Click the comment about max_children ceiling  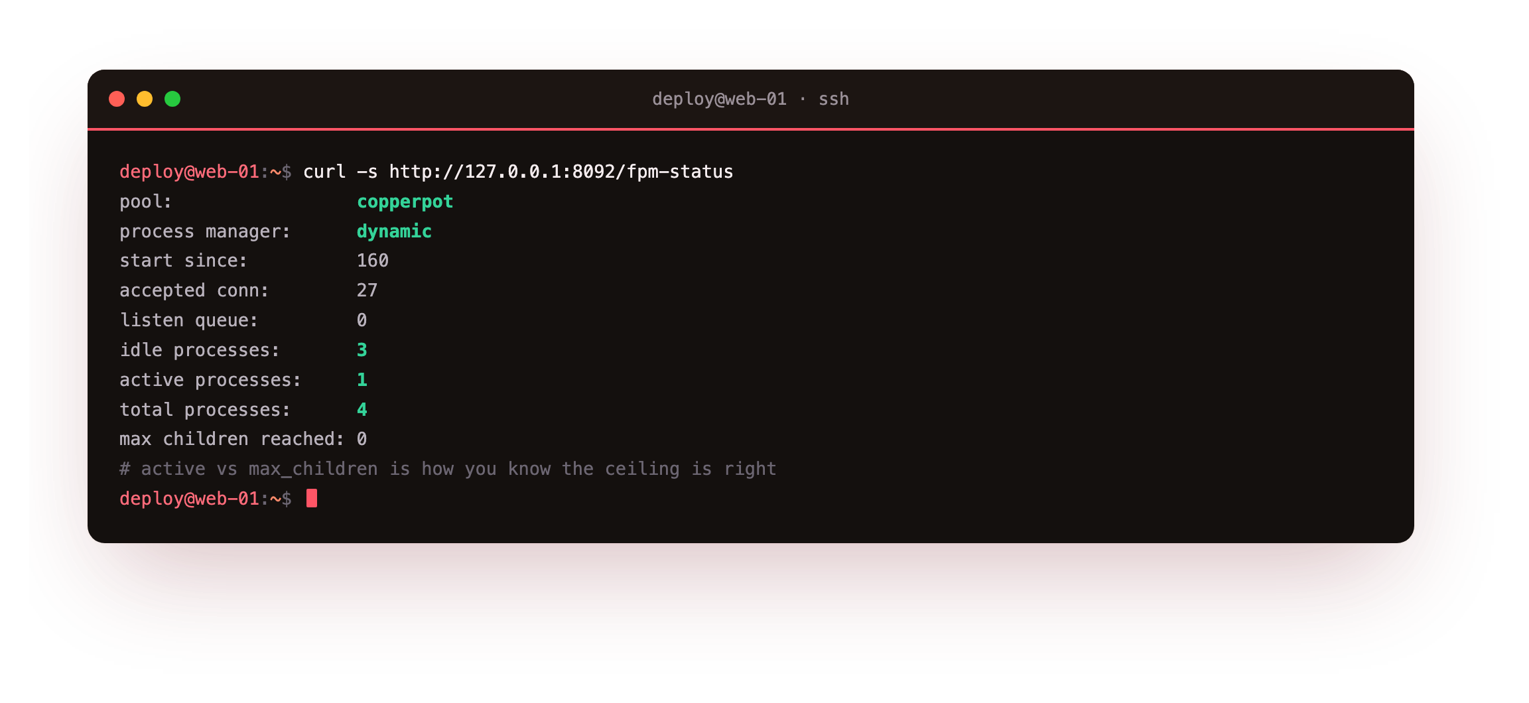[x=448, y=469]
